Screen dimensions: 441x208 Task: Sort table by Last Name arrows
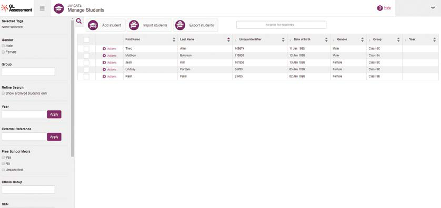228,40
